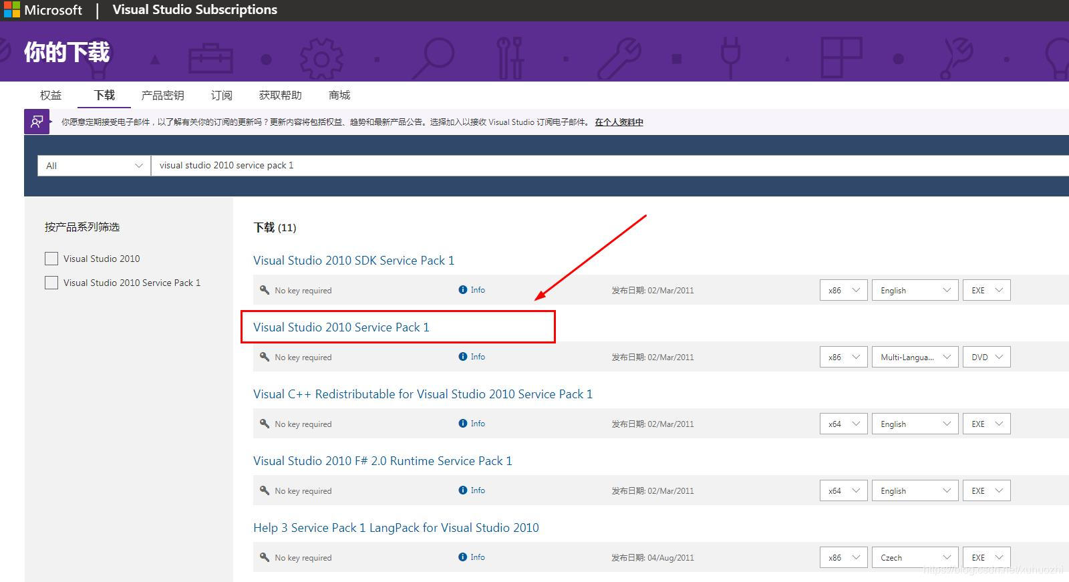Click the 下载 (11) results heading
Image resolution: width=1069 pixels, height=582 pixels.
[x=275, y=227]
